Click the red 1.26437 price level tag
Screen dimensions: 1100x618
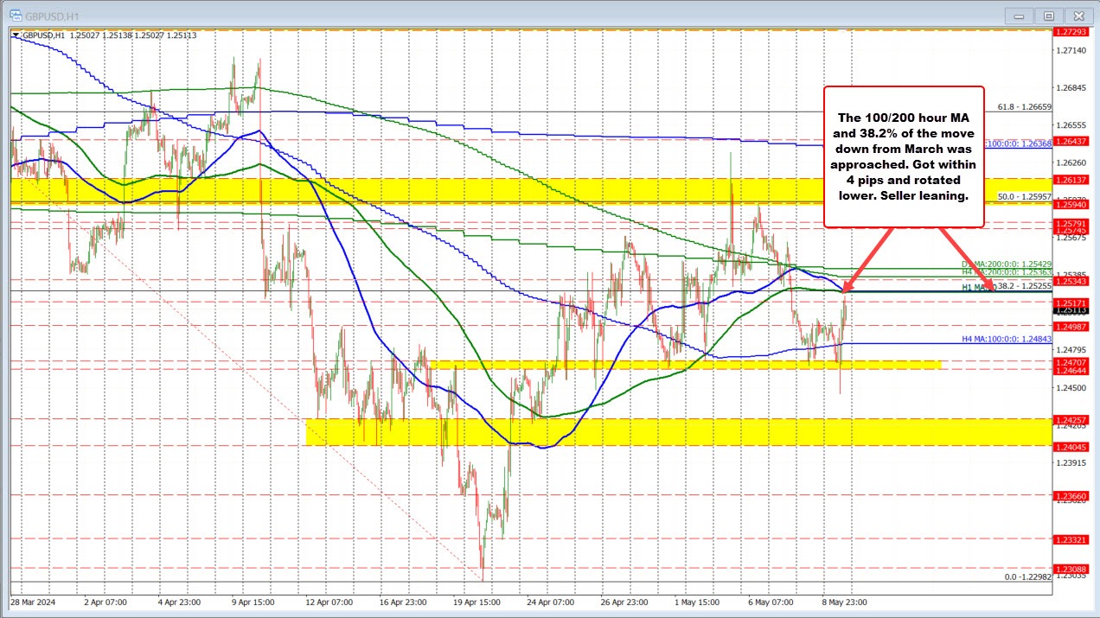pyautogui.click(x=1071, y=141)
